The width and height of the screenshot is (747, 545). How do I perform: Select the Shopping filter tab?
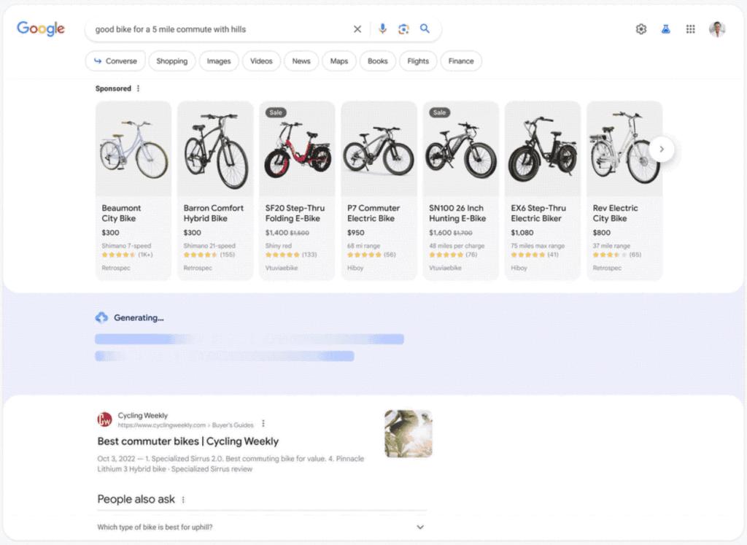pyautogui.click(x=172, y=61)
